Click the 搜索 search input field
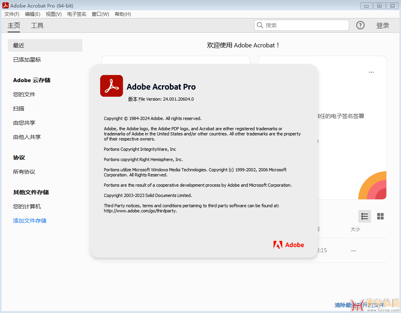This screenshot has height=313, width=401. [x=302, y=25]
